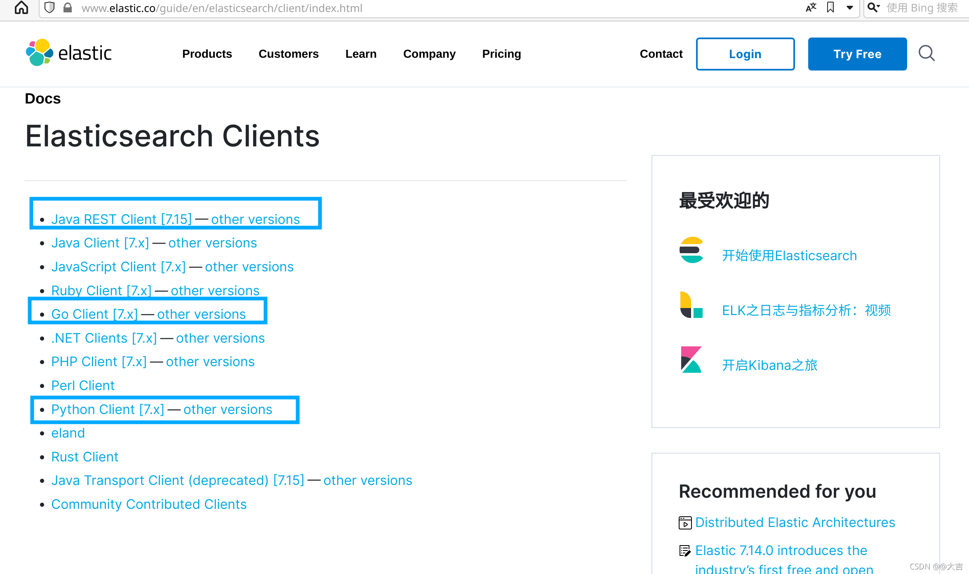This screenshot has height=574, width=969.
Task: Open the eland link
Action: click(68, 433)
